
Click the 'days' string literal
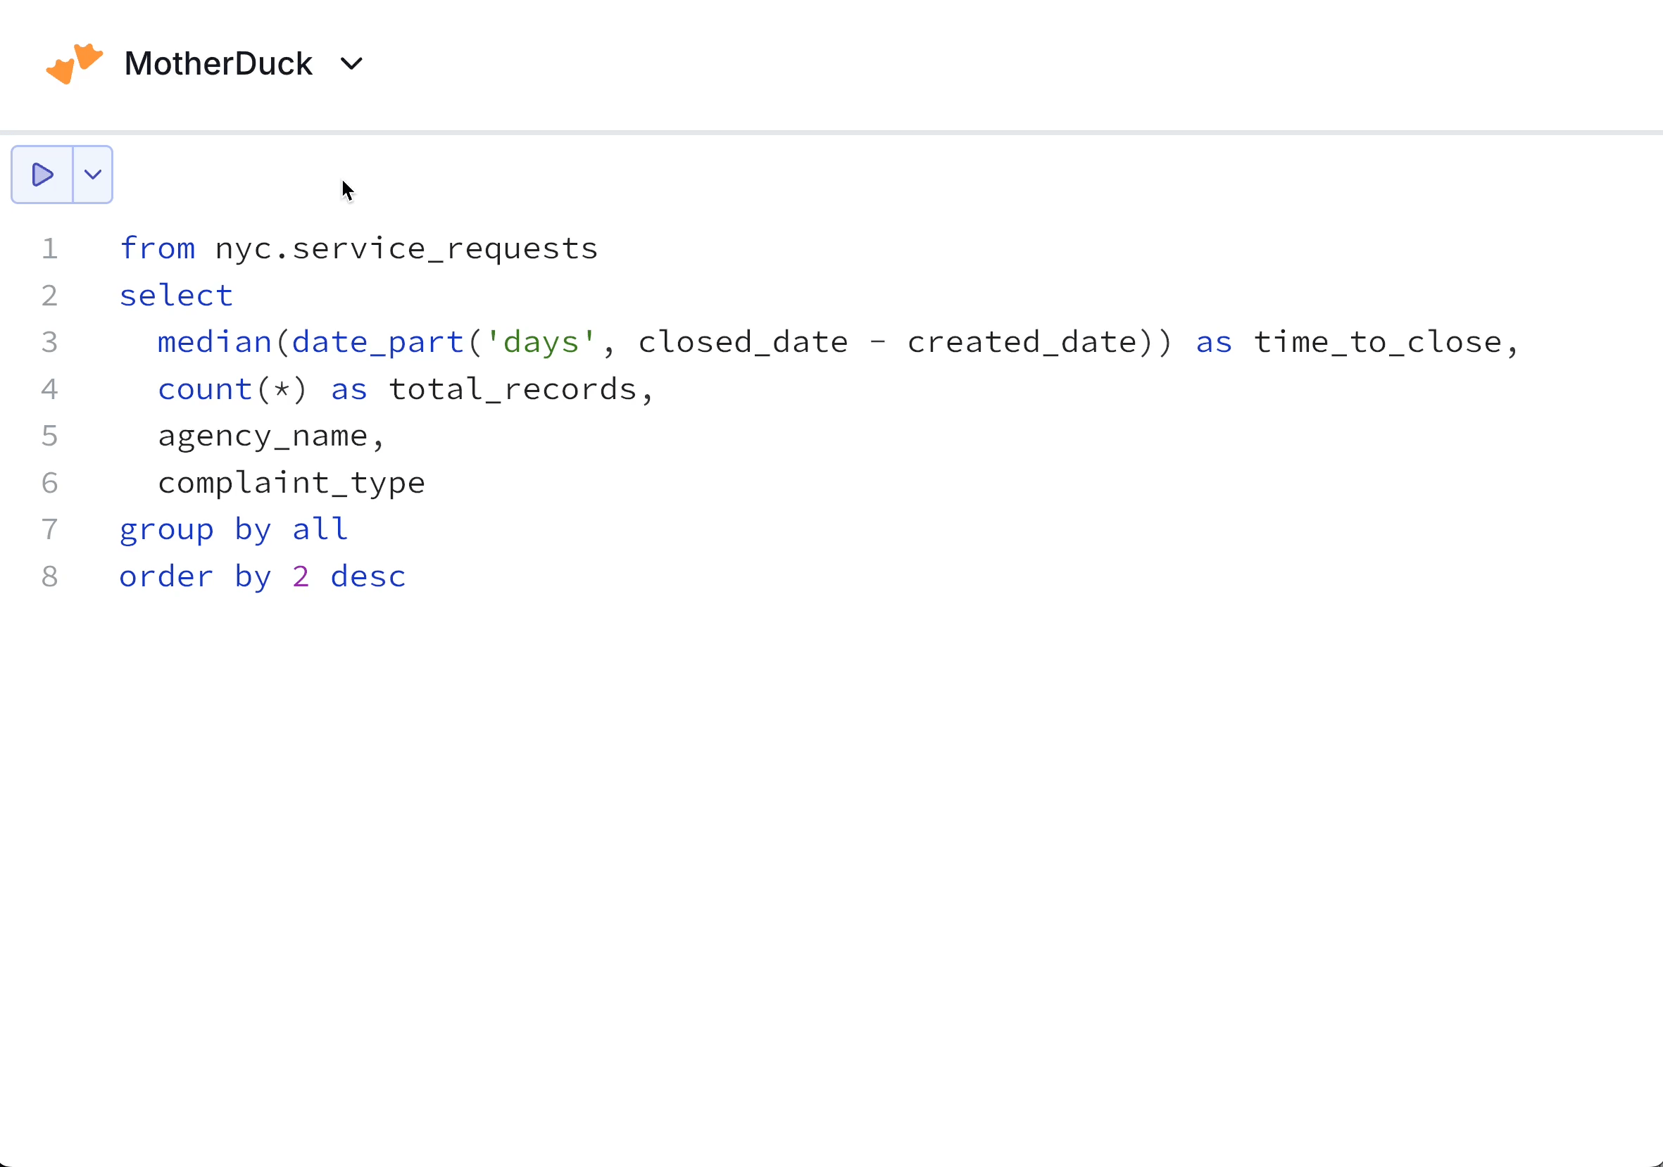(541, 341)
